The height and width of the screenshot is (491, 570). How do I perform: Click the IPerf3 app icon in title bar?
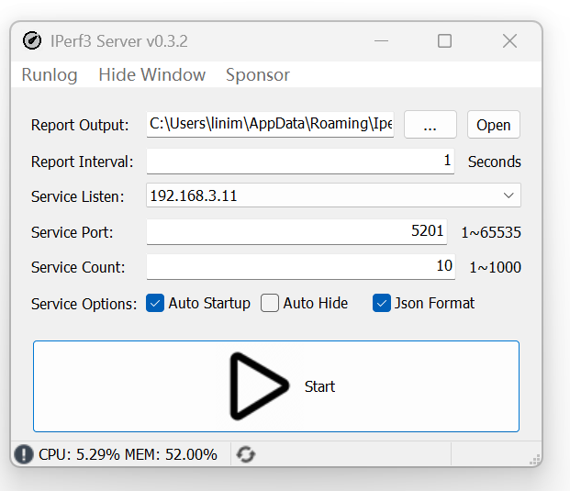(x=32, y=41)
